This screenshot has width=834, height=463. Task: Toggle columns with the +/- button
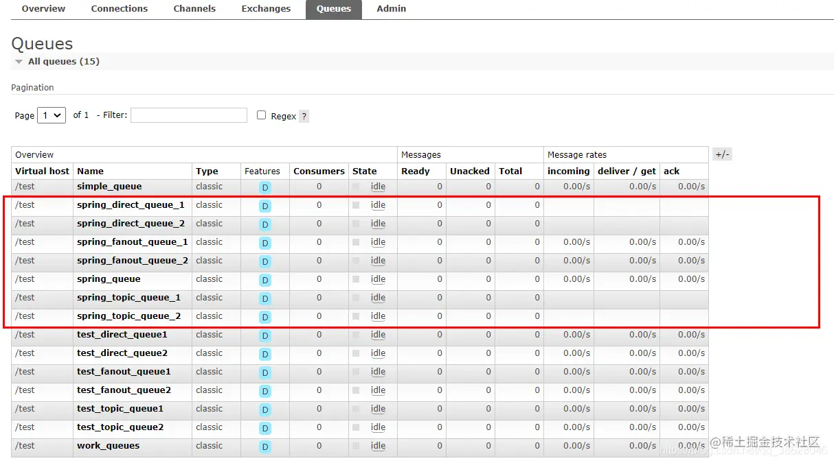coord(722,154)
